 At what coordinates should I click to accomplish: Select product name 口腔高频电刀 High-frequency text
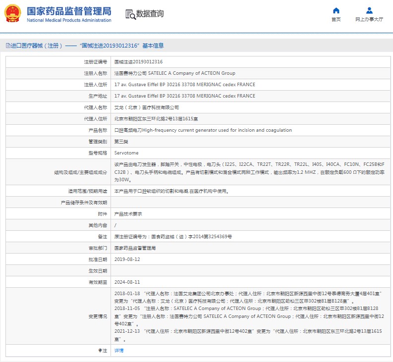coord(203,130)
